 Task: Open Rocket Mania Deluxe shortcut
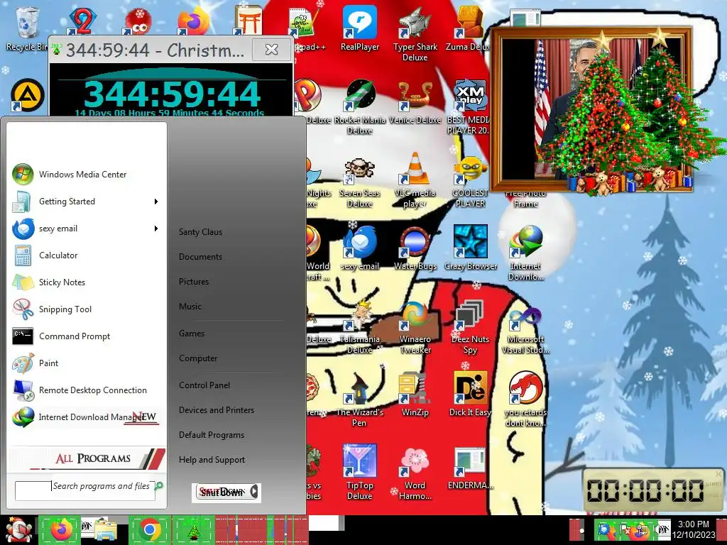[x=360, y=106]
